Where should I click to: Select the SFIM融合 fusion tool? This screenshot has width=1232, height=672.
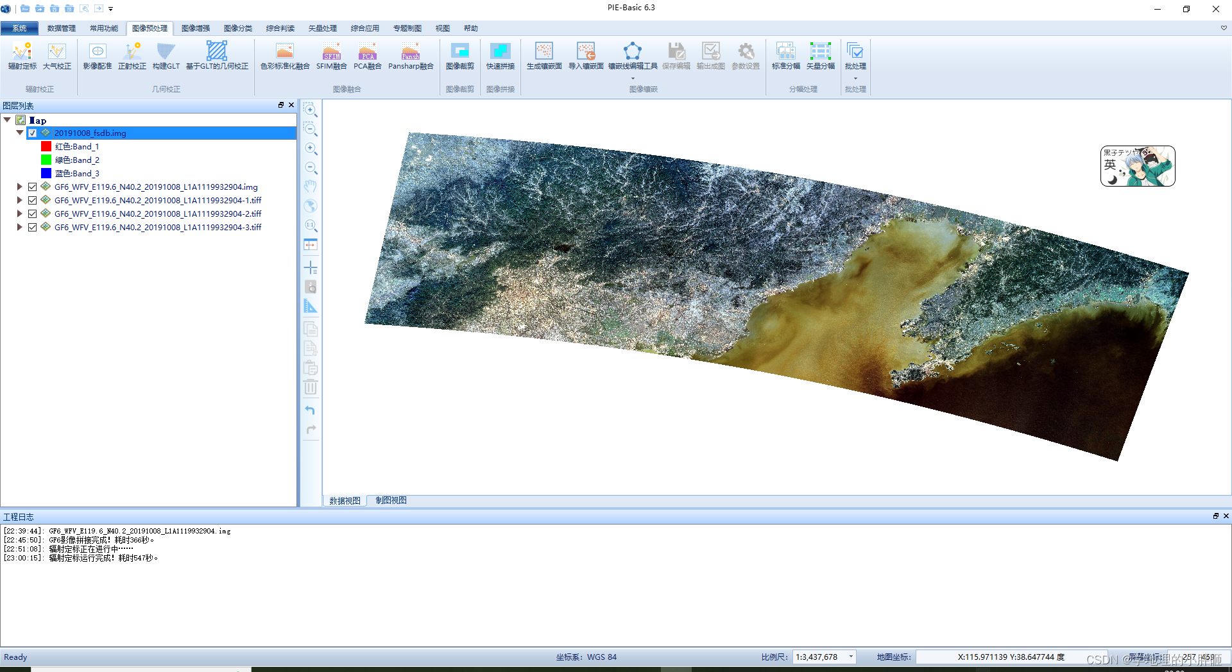pos(332,56)
